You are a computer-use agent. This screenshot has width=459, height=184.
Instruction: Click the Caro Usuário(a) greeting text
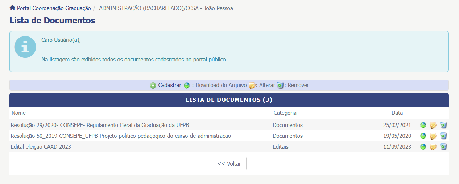point(61,40)
